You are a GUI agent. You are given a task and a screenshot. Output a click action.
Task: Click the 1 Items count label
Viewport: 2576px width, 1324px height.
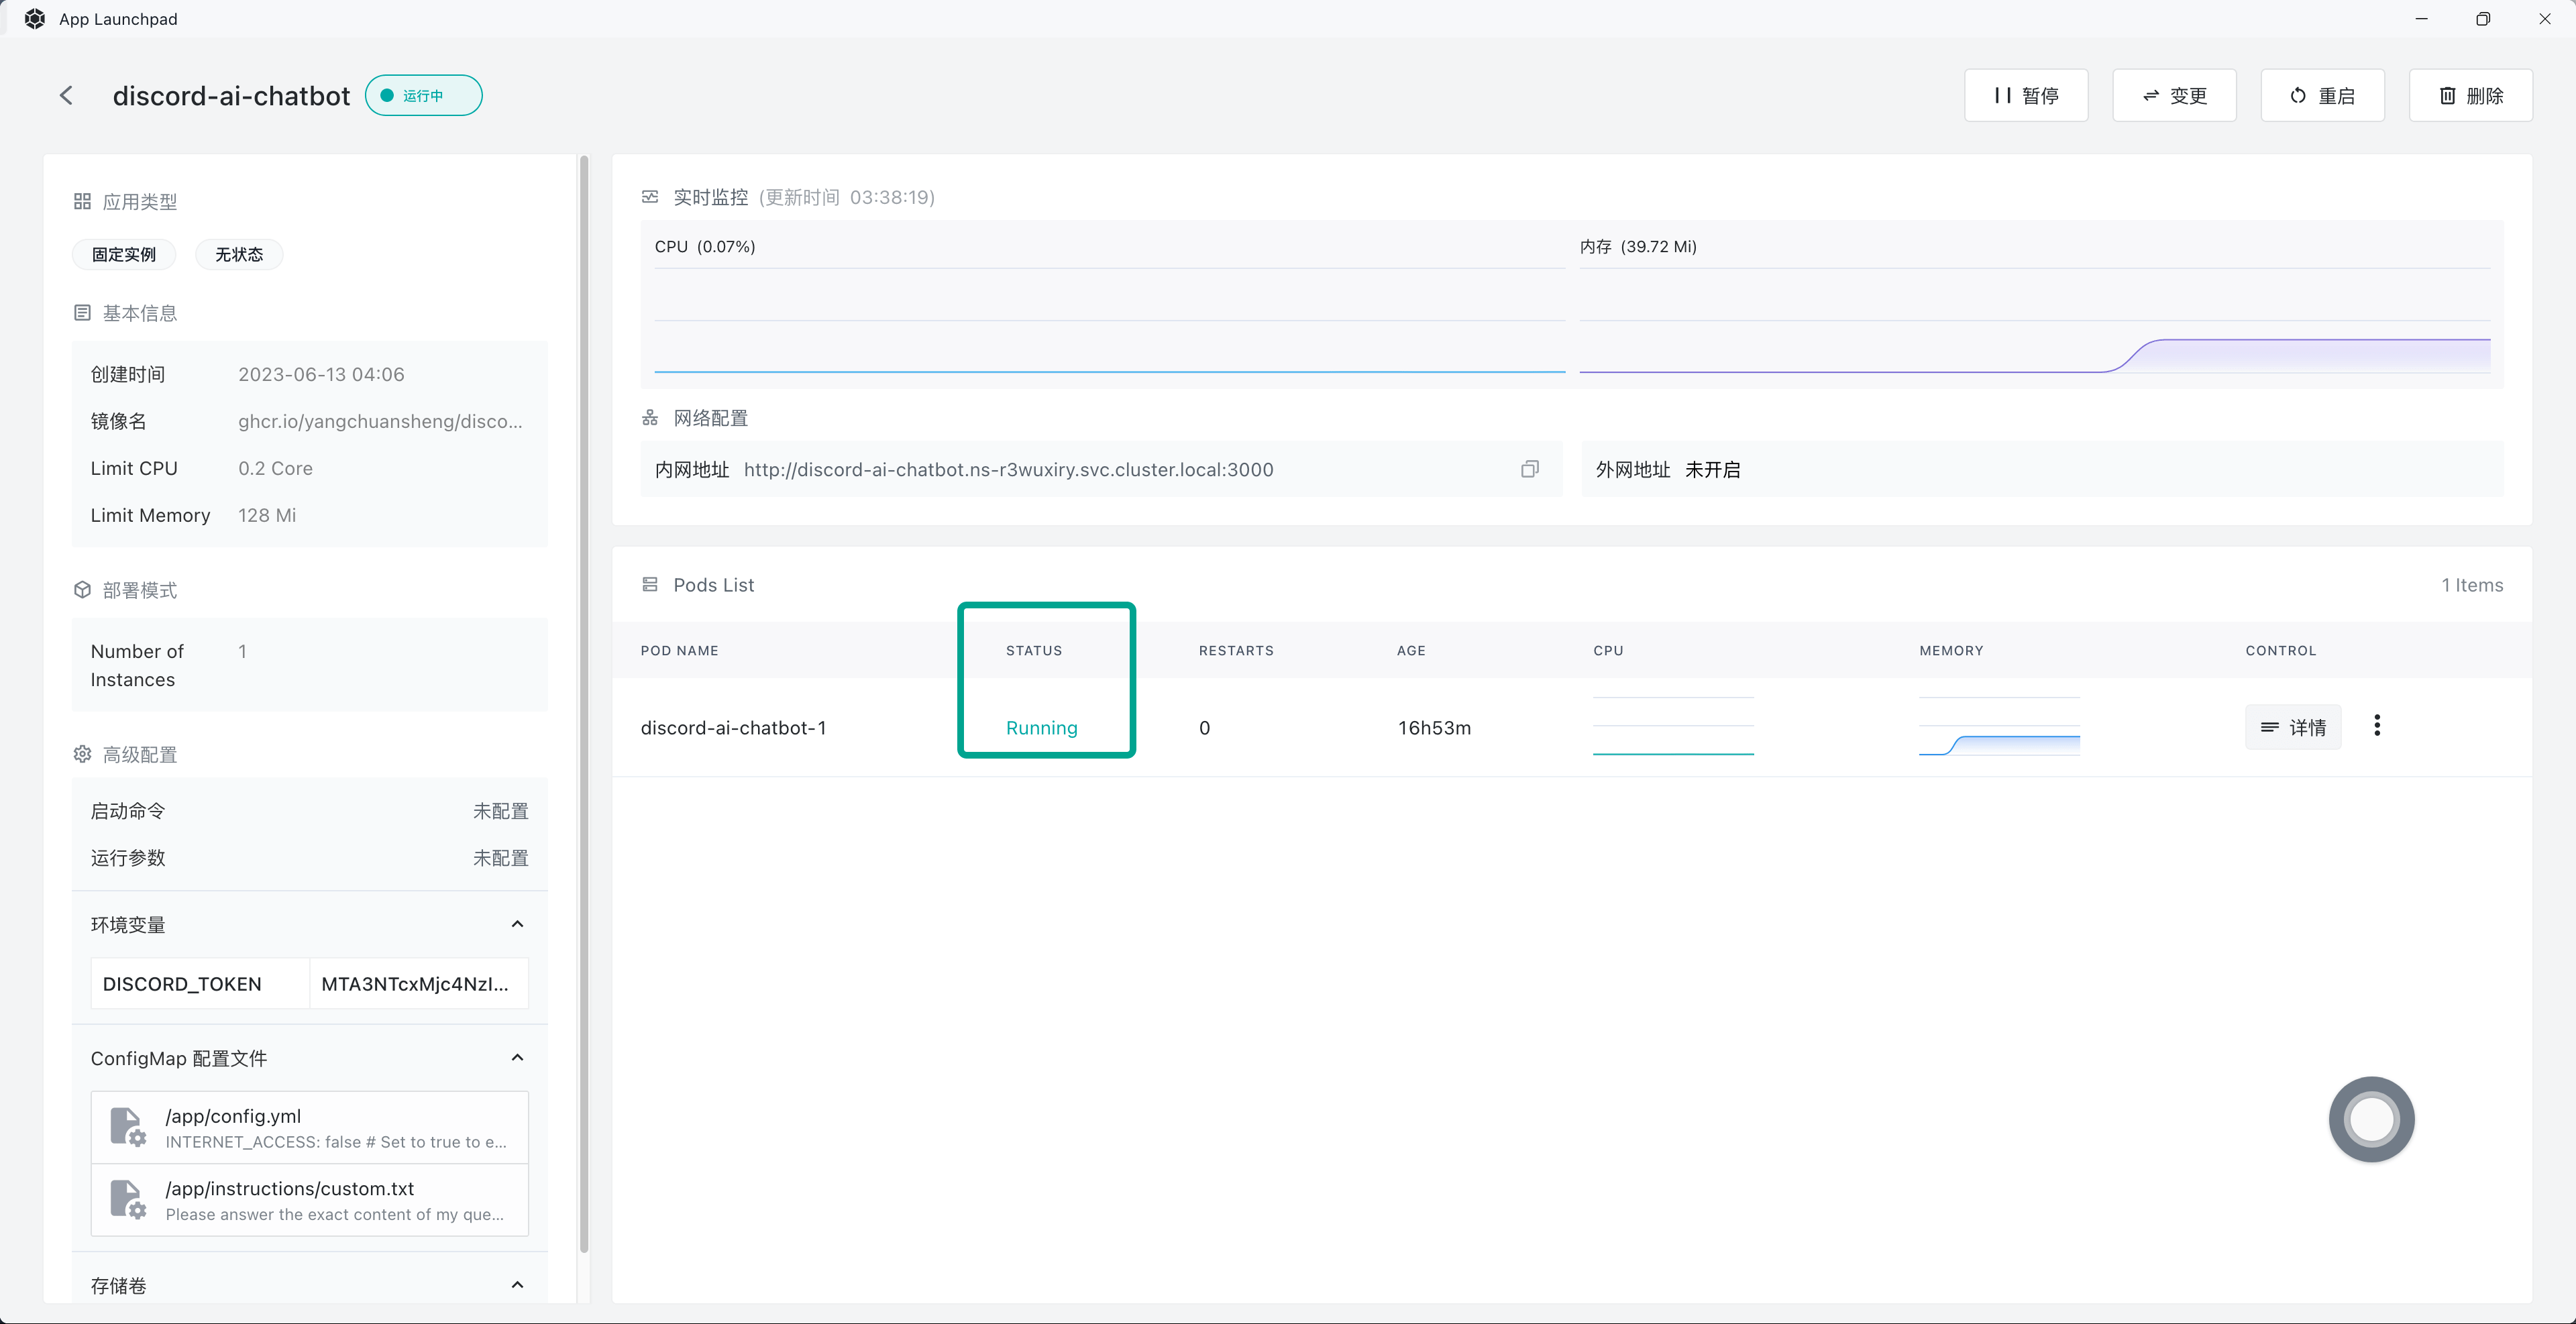pos(2472,585)
